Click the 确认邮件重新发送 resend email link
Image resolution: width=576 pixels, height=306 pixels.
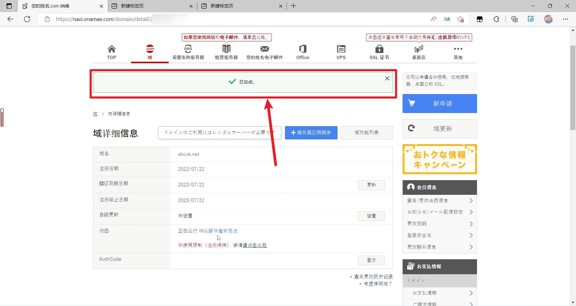pos(218,231)
